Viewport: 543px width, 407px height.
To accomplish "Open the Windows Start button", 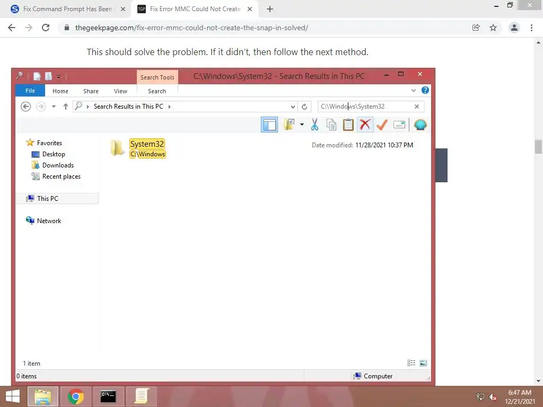I will [x=13, y=396].
